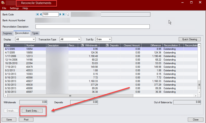The width and height of the screenshot is (206, 123).
Task: Go to previous bank code record
Action: coord(41,14)
